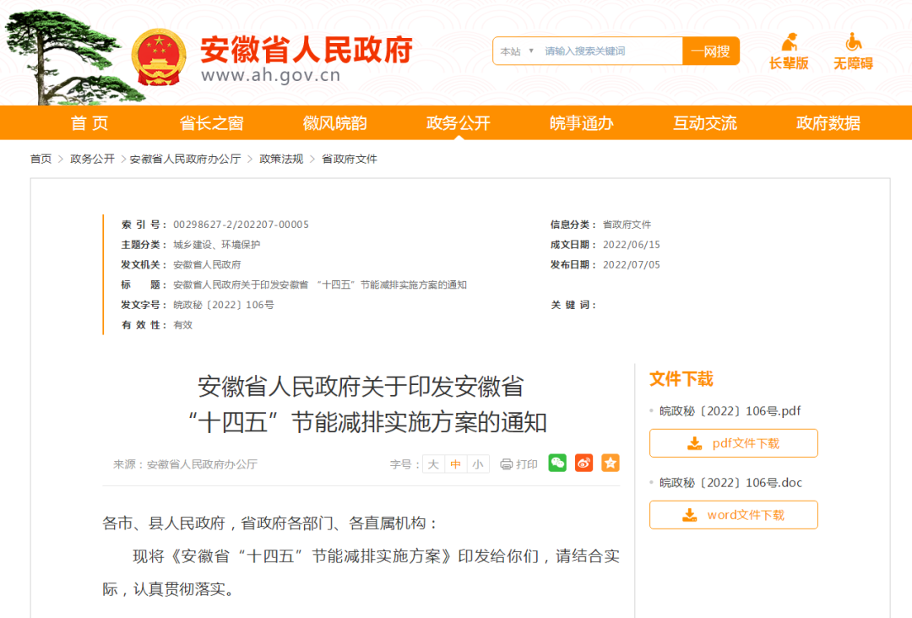The width and height of the screenshot is (912, 618).
Task: Click the national emblem logo
Action: coord(160,57)
